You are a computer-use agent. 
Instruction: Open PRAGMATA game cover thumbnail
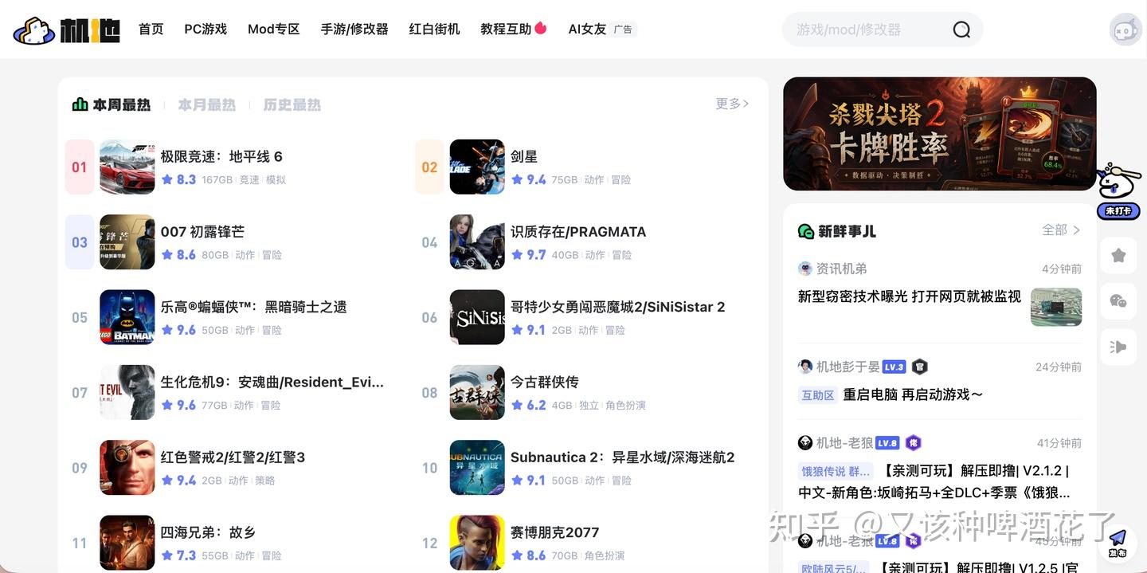coord(477,242)
